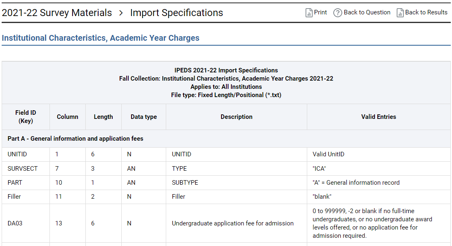The image size is (452, 246).
Task: Click the Undergraduate application fee for admission description
Action: pyautogui.click(x=233, y=223)
